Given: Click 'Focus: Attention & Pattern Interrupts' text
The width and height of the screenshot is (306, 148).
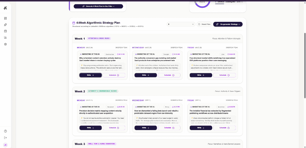Looking at the screenshot, I should [x=226, y=39].
